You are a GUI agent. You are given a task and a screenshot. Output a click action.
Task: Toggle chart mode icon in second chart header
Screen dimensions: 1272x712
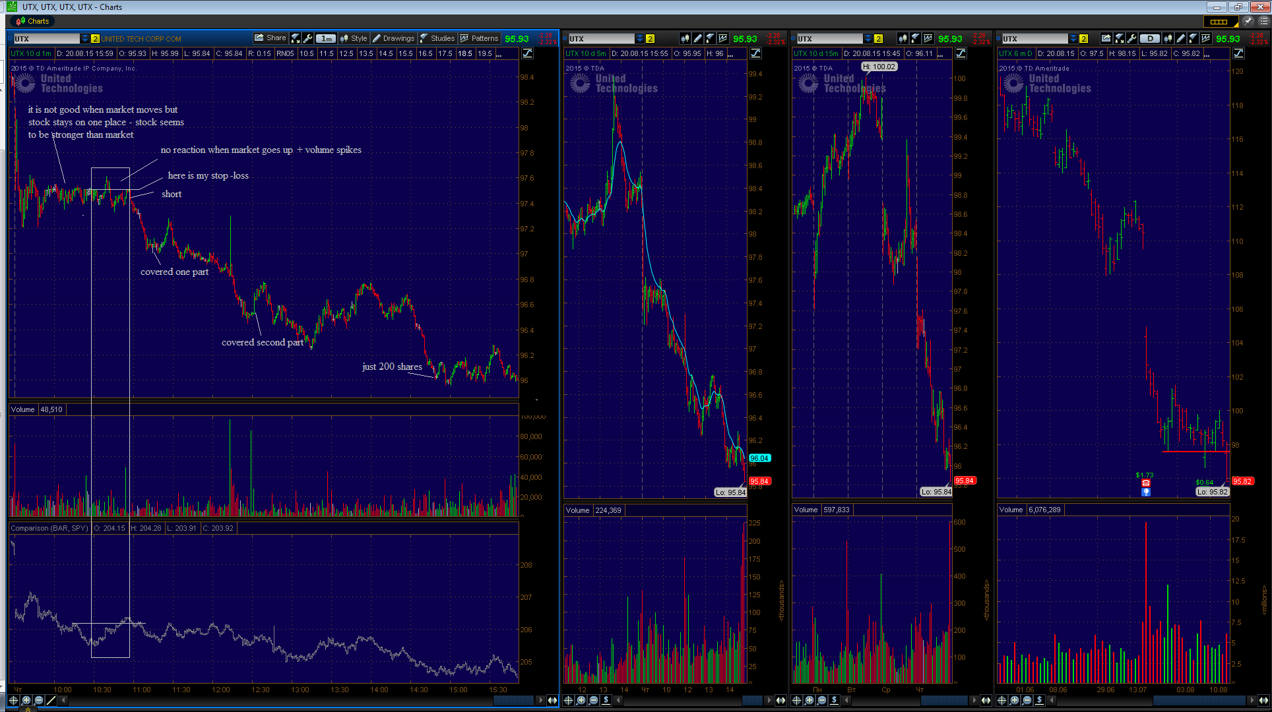click(x=755, y=53)
